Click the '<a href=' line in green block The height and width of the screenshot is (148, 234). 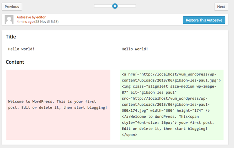coord(169,74)
